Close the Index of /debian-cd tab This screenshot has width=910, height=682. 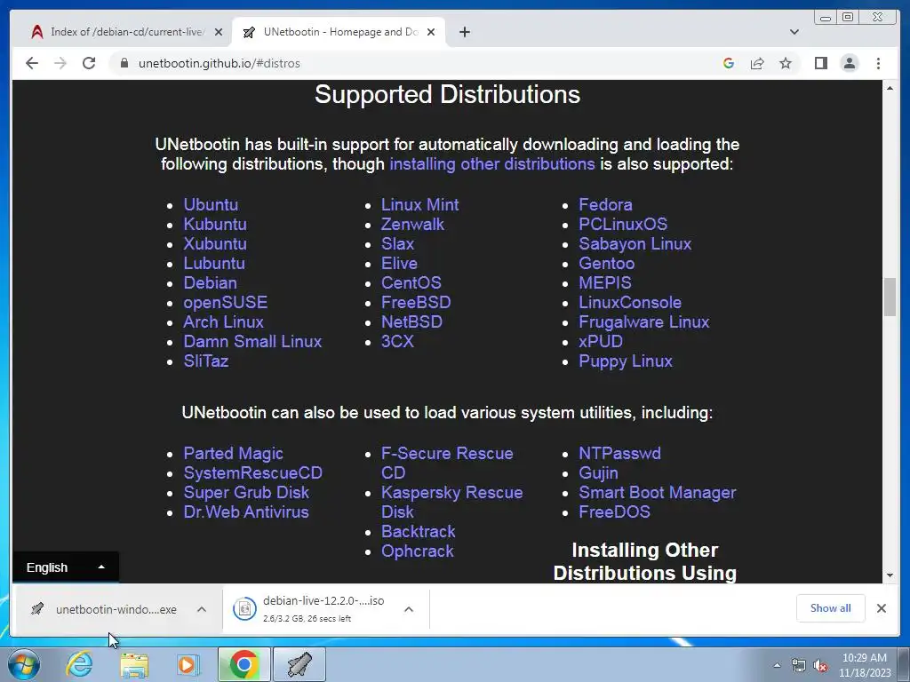[219, 32]
